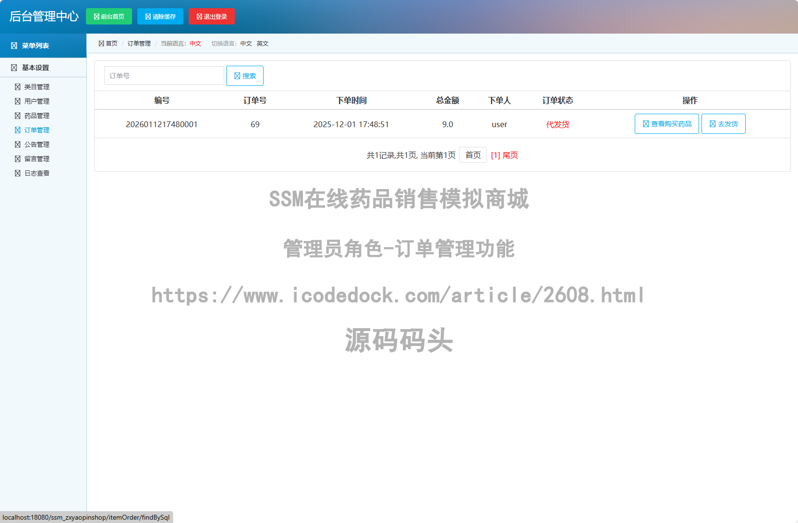Open 订单管理 breadcrumb item
The width and height of the screenshot is (798, 523).
139,43
